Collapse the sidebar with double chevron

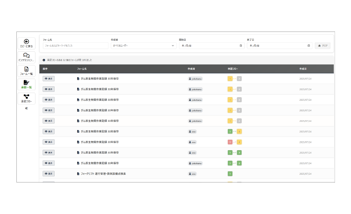pos(27,108)
